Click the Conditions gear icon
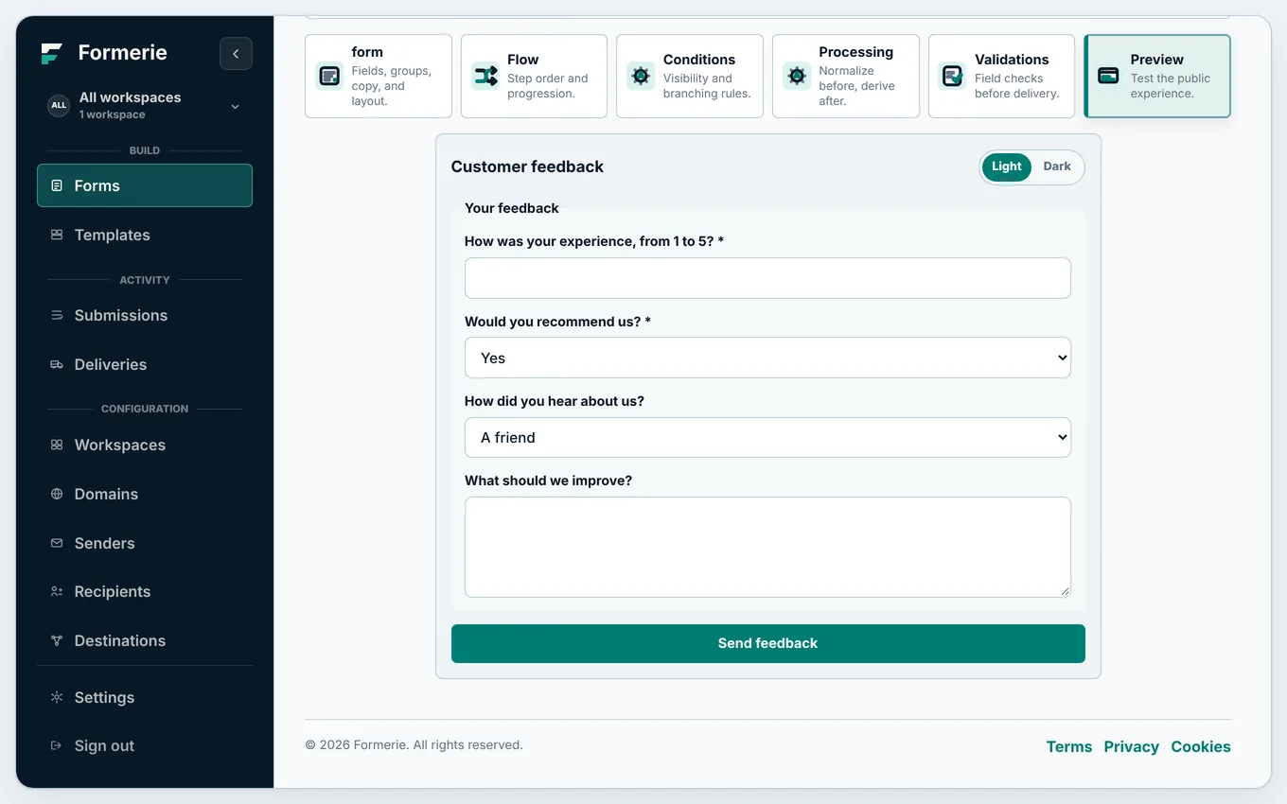This screenshot has width=1287, height=804. (x=641, y=76)
